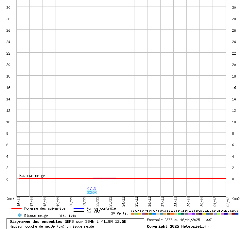
Task: Click the black Run GFS legend line
Action: (x=78, y=212)
